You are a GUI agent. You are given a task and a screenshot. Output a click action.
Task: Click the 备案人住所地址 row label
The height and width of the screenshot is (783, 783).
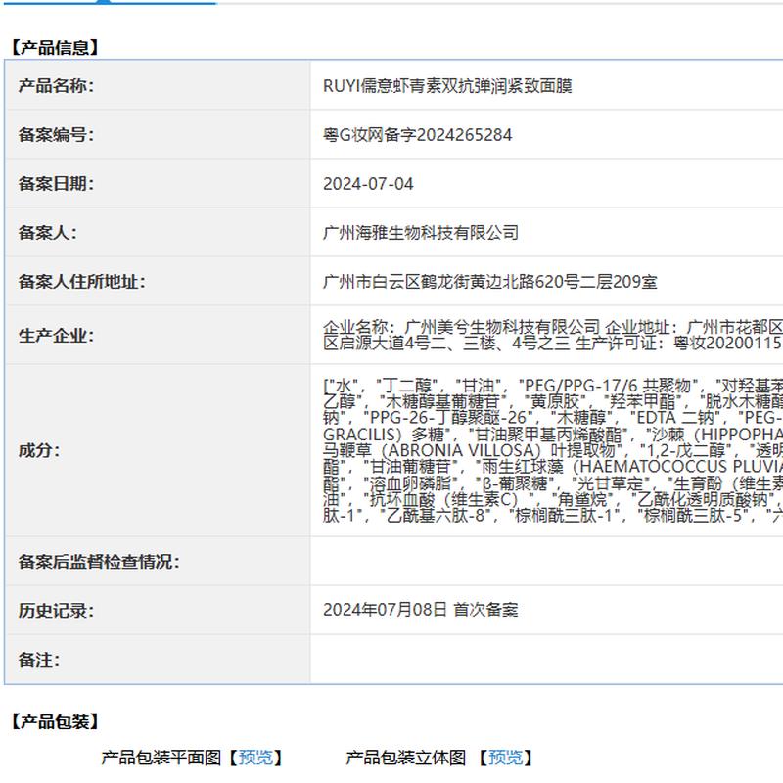tap(81, 282)
